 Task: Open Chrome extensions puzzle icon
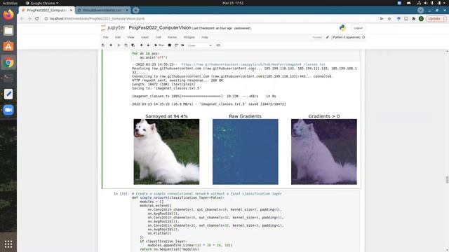pyautogui.click(x=413, y=19)
